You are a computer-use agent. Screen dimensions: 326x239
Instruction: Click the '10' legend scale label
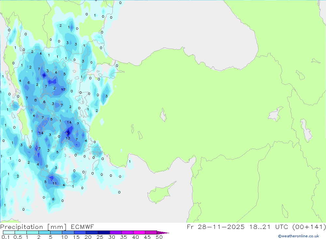pos(65,237)
